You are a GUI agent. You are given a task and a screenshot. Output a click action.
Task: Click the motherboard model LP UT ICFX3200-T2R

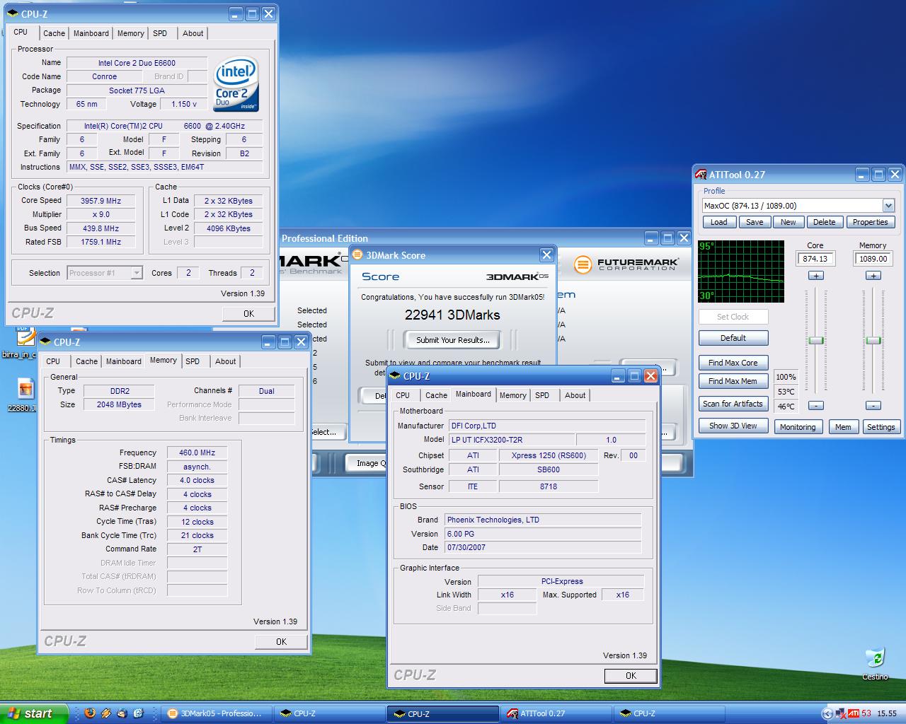(x=512, y=440)
